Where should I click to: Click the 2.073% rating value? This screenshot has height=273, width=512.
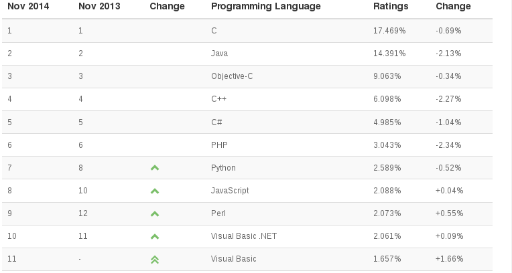tap(387, 213)
